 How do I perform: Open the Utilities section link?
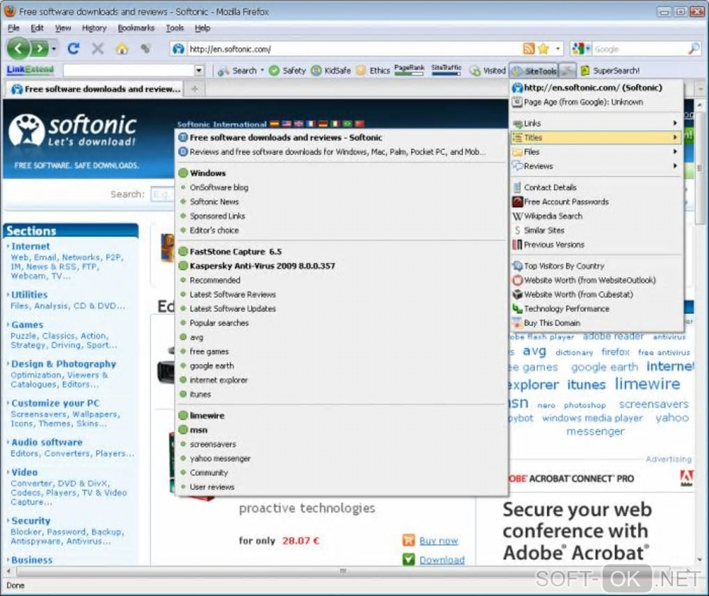(x=29, y=295)
